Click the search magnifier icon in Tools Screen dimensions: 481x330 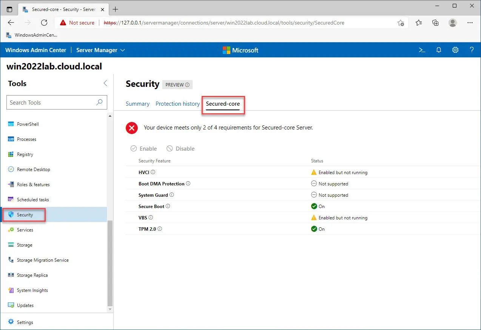(x=100, y=102)
